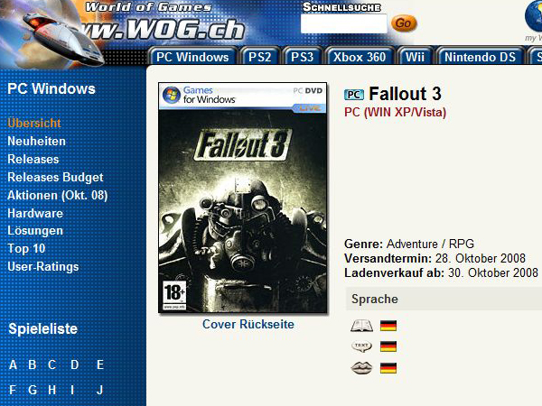Click the orange Go search button
This screenshot has height=406, width=542.
click(404, 23)
